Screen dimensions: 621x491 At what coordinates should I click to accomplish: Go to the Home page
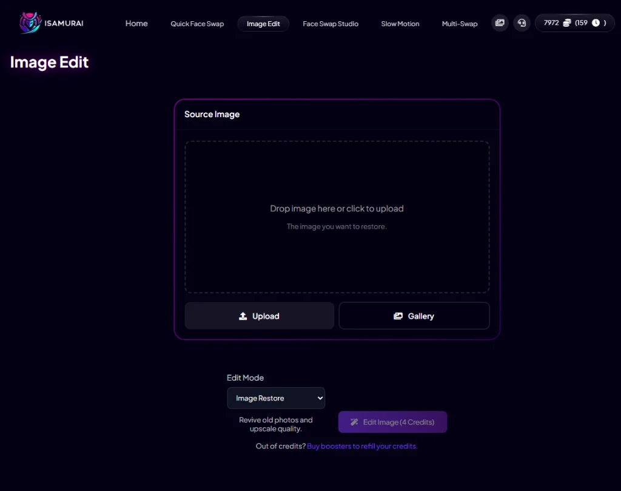(136, 24)
